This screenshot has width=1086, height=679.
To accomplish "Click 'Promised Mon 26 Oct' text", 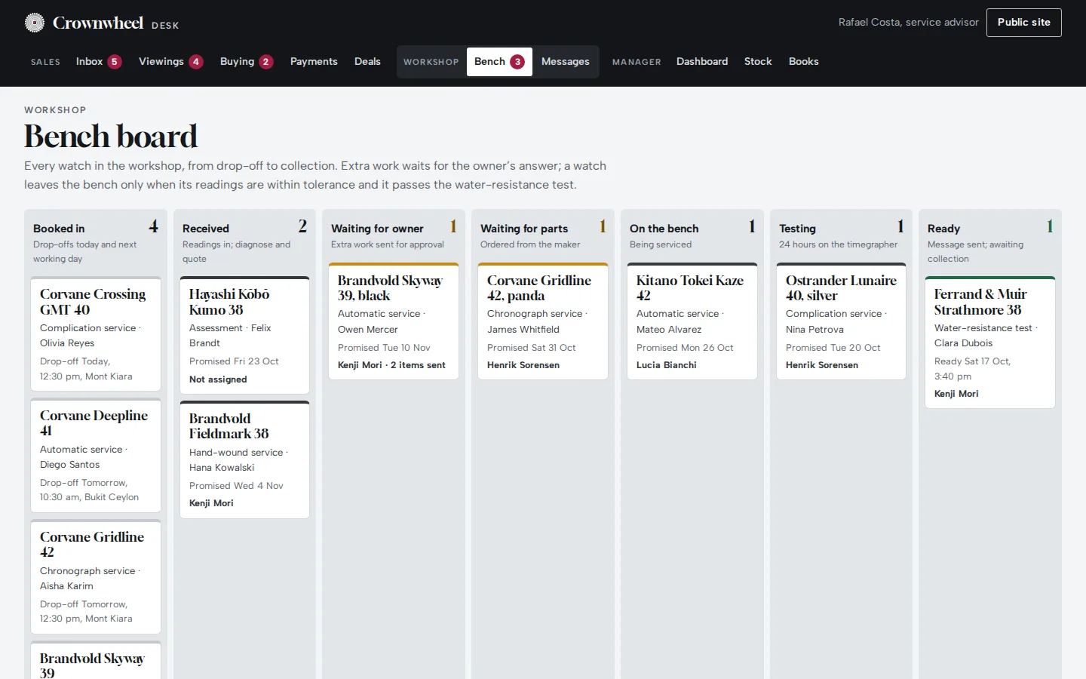I will [685, 348].
